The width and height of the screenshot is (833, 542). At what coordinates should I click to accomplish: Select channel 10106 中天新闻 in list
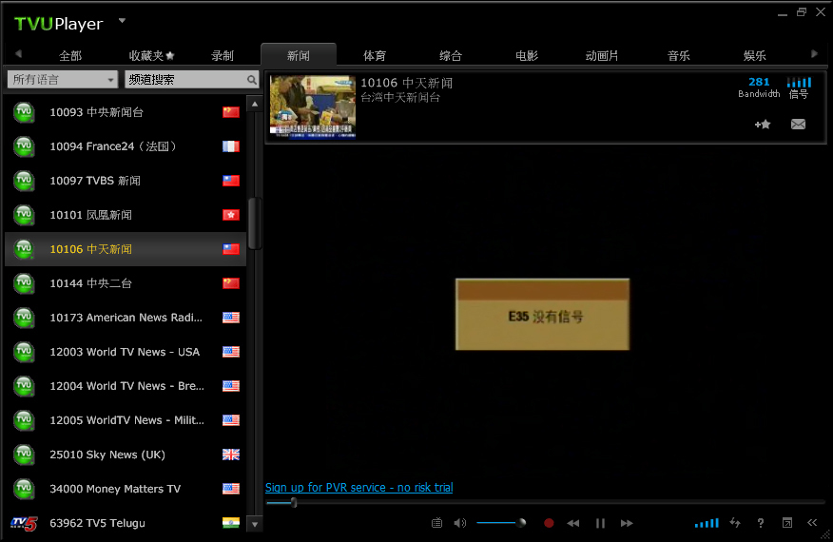tap(126, 249)
